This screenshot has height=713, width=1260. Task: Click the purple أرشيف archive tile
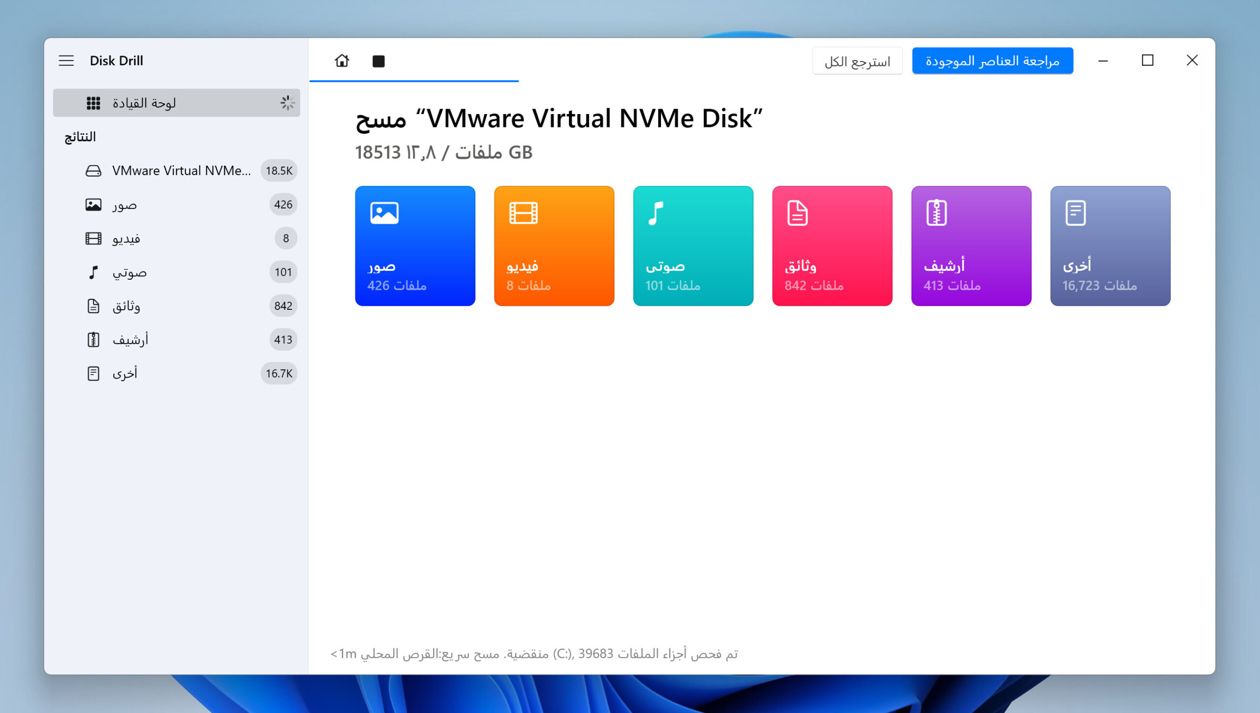click(971, 246)
